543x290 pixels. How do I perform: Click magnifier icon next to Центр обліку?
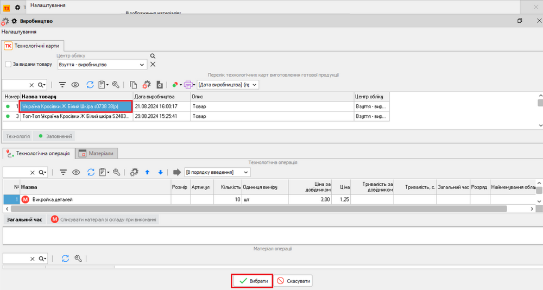pyautogui.click(x=153, y=56)
